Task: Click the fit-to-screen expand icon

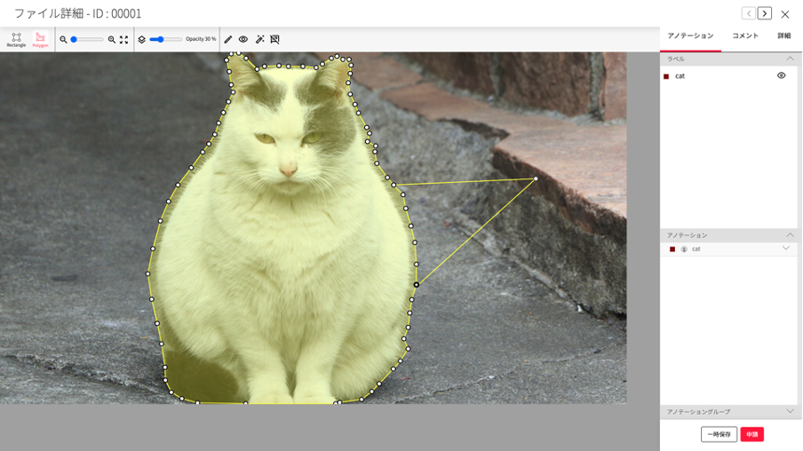Action: point(124,40)
